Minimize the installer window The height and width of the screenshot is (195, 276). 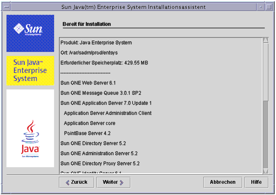coord(261,7)
